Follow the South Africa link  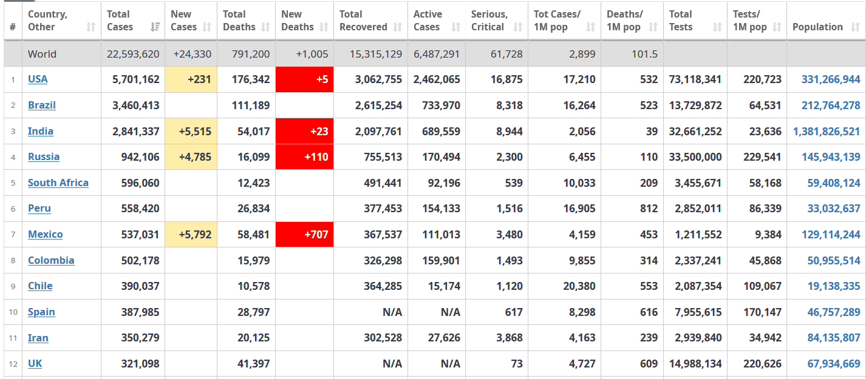tap(58, 183)
